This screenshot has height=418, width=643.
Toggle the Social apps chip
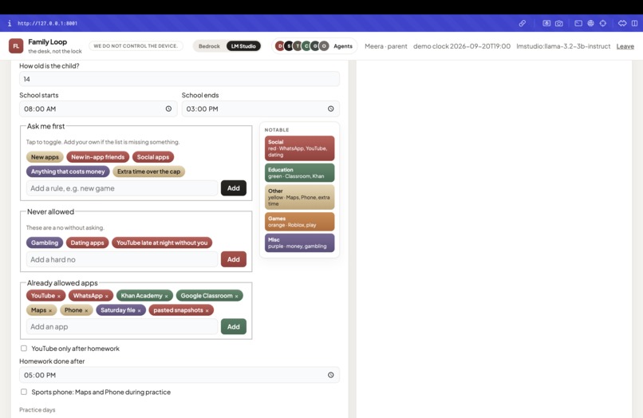(x=153, y=157)
